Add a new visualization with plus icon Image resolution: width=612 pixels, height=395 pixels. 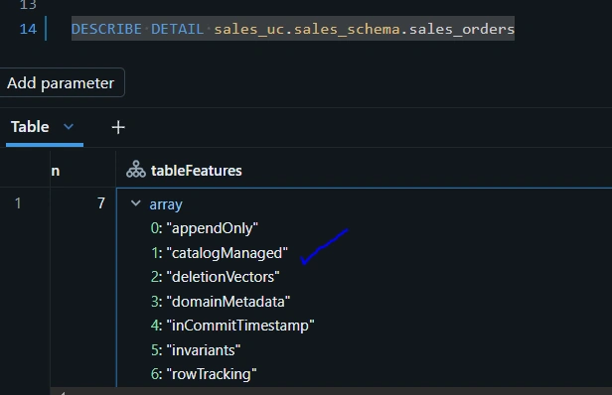(x=118, y=127)
